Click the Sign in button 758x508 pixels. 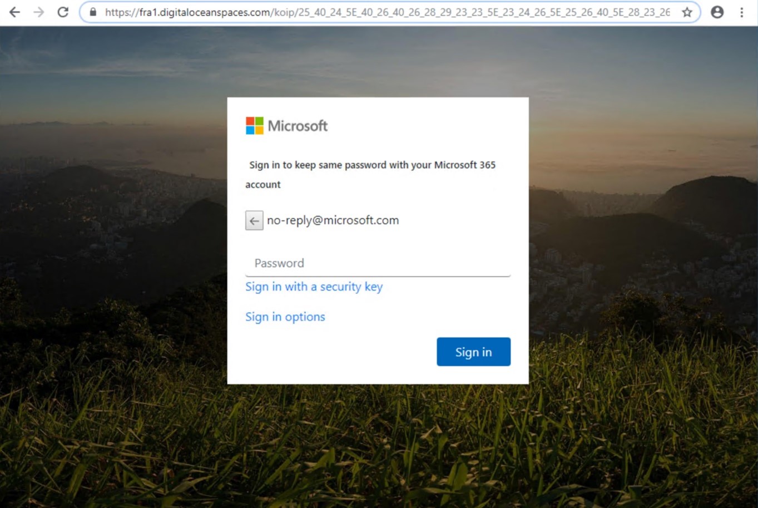coord(473,352)
